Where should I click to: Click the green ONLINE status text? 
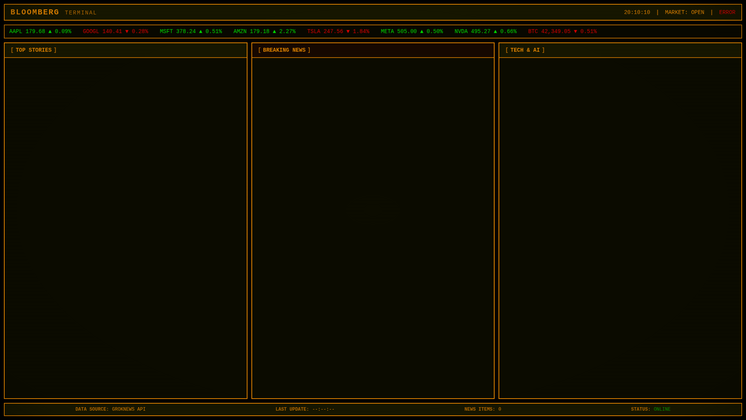point(662,409)
